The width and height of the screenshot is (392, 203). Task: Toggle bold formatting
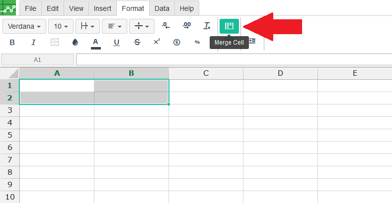[12, 43]
